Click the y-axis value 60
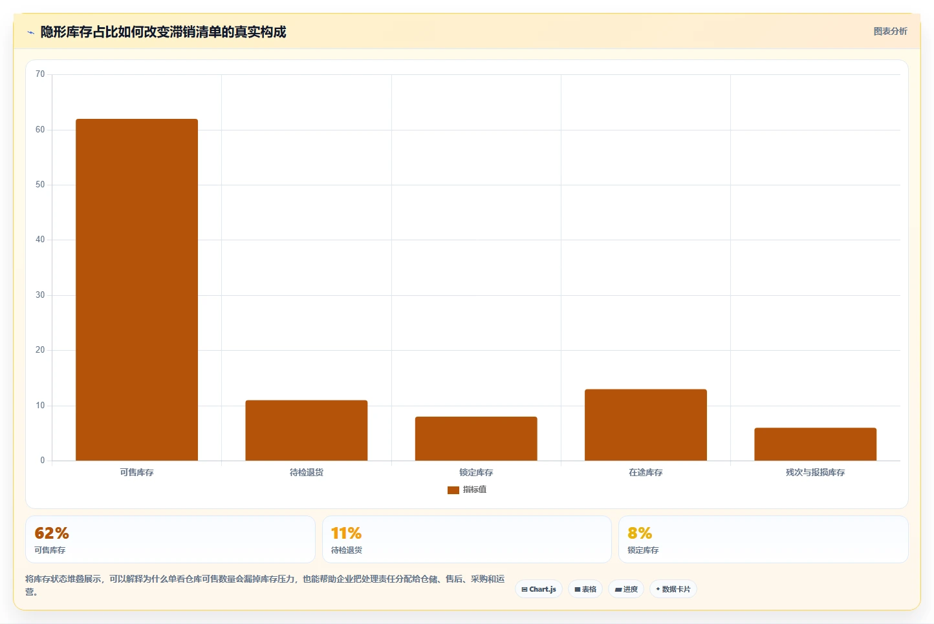The image size is (934, 624). click(40, 130)
